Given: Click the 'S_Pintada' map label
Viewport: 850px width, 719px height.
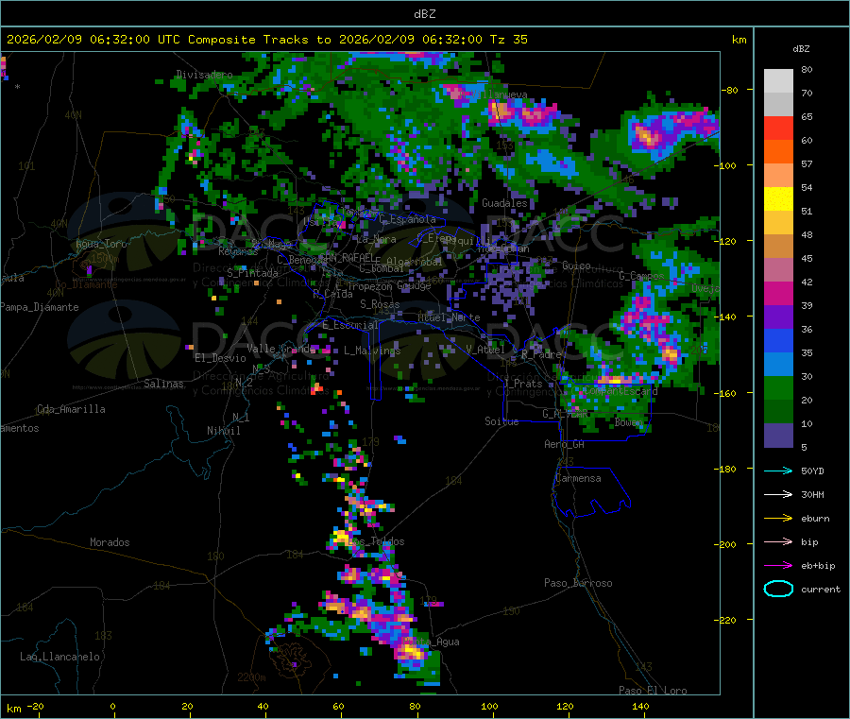Looking at the screenshot, I should [252, 273].
